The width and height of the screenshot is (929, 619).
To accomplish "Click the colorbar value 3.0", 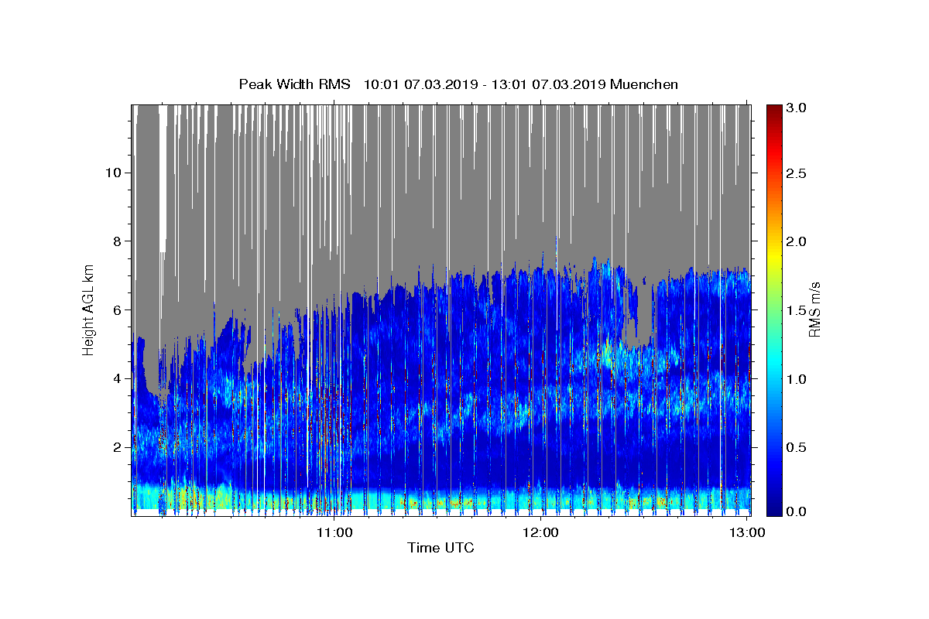I will pos(797,108).
